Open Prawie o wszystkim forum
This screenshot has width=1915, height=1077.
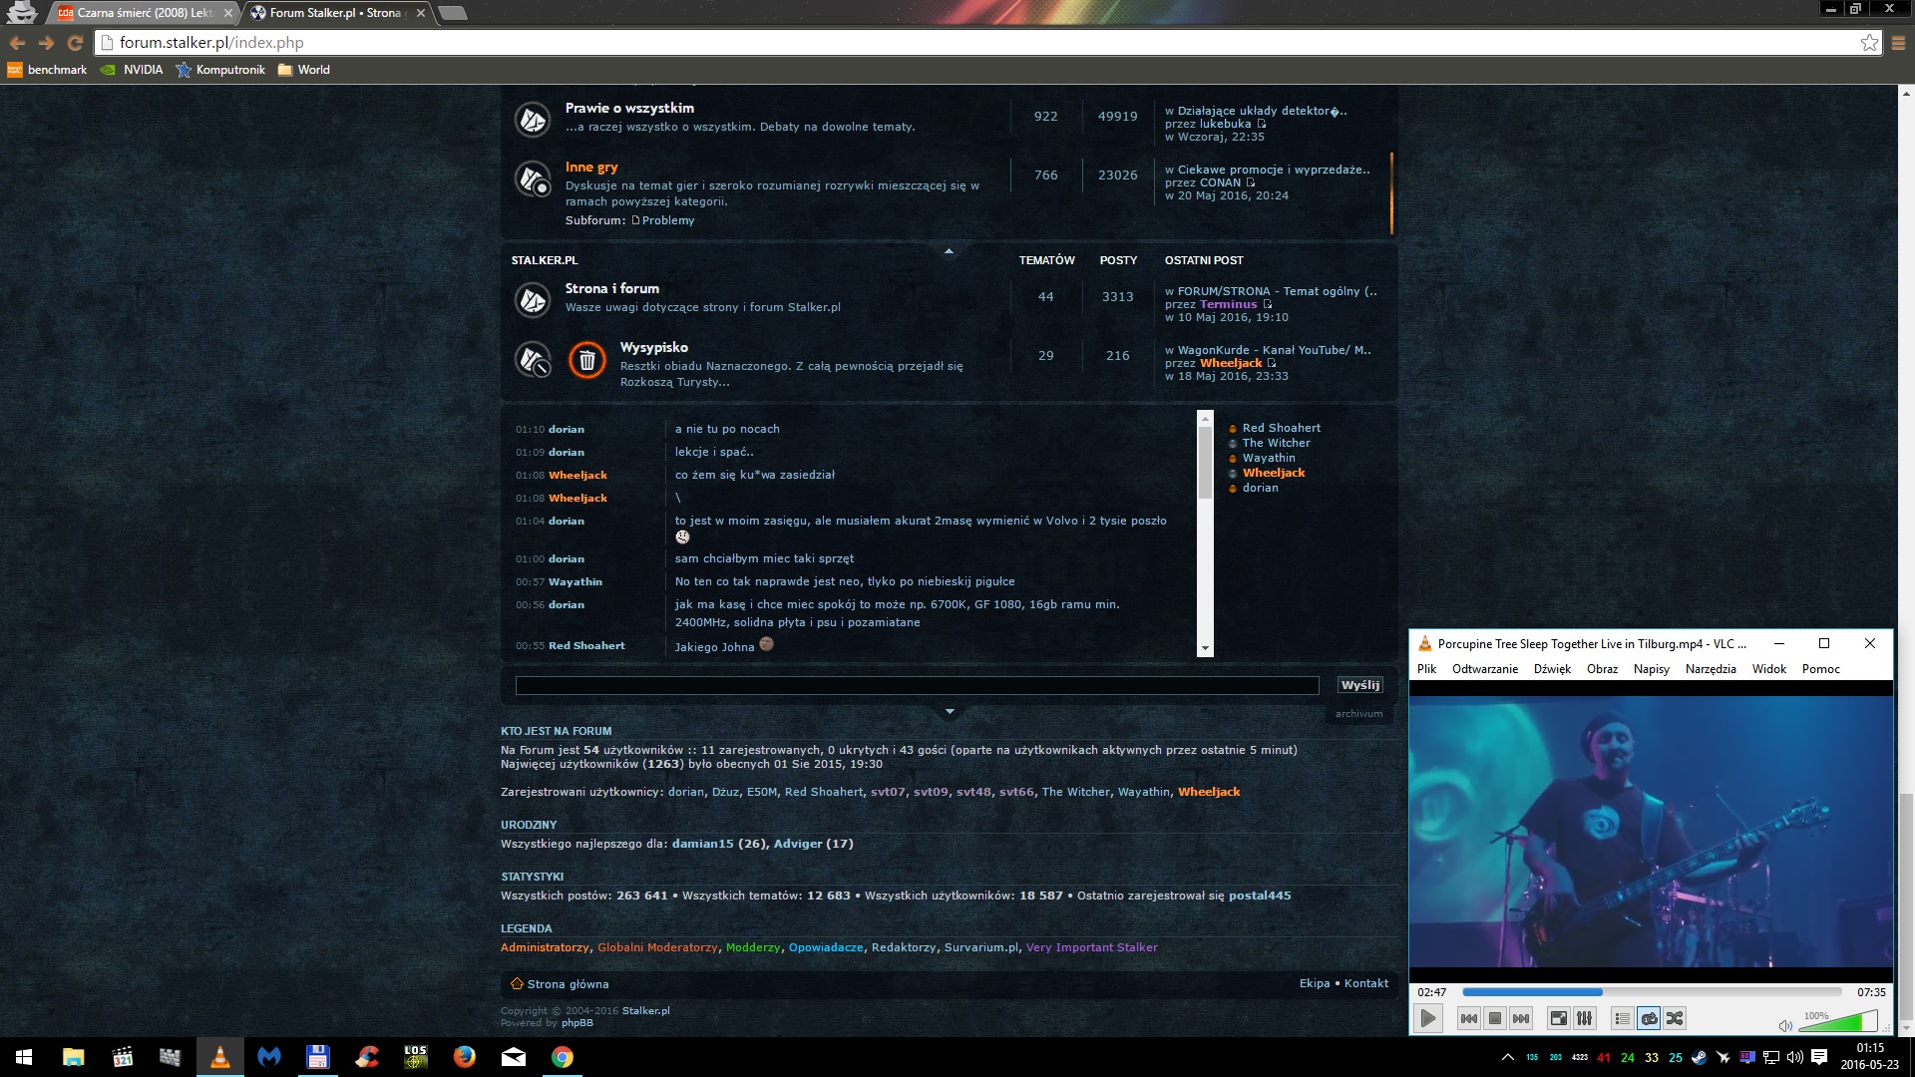pos(629,108)
